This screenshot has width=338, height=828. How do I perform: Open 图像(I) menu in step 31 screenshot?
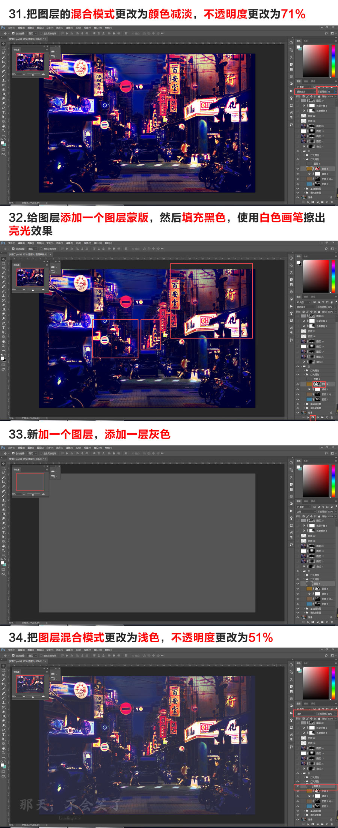click(x=31, y=28)
